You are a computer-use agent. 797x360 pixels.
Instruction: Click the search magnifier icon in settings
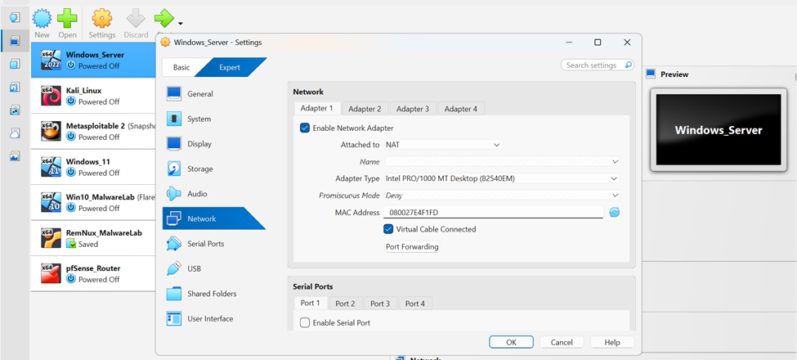point(629,65)
